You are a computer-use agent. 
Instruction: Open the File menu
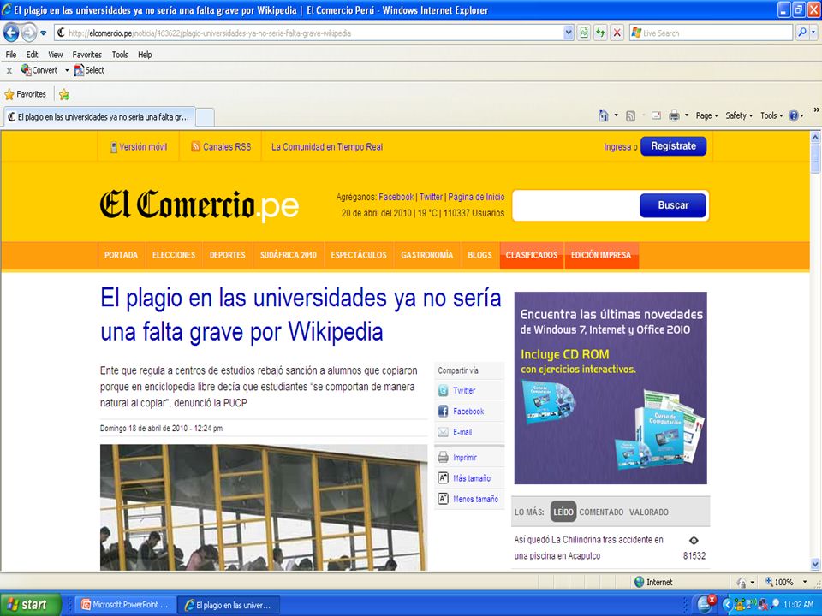pos(11,55)
